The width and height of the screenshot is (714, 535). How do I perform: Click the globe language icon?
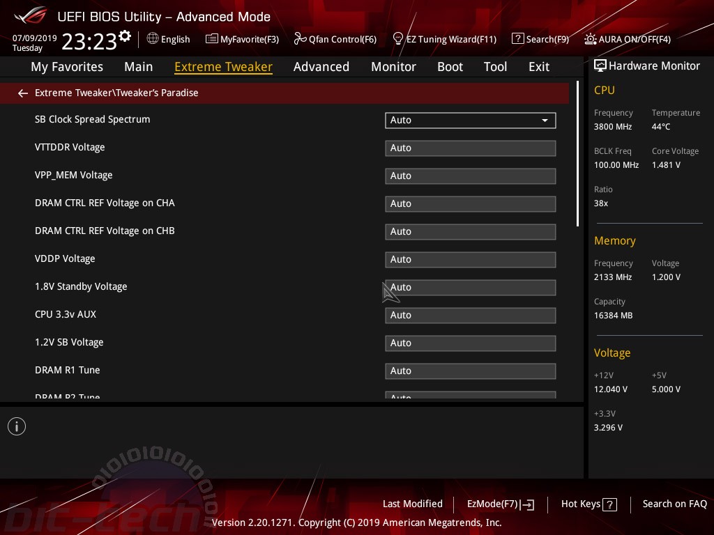[153, 38]
